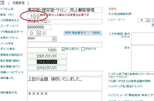Click the 領収書発行元 text area

(x=65, y=96)
